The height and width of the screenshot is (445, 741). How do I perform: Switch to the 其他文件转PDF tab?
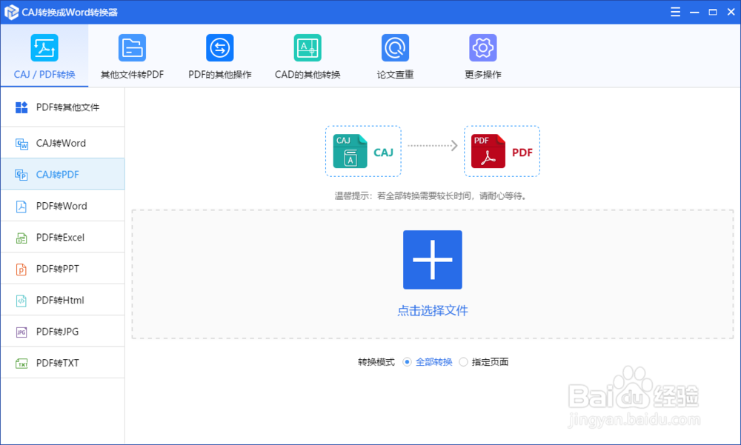pyautogui.click(x=132, y=56)
